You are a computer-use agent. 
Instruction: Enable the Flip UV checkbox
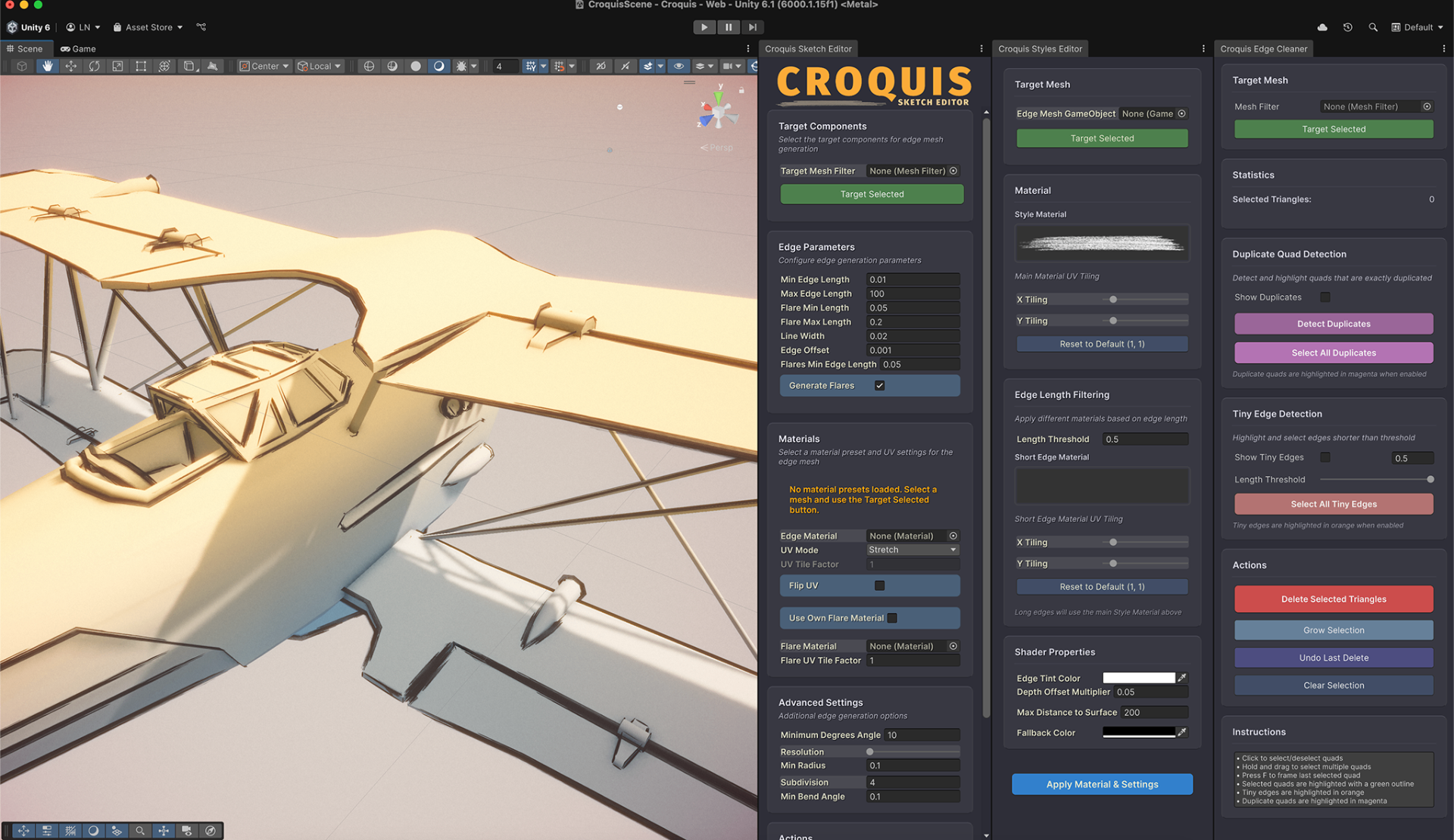tap(879, 586)
